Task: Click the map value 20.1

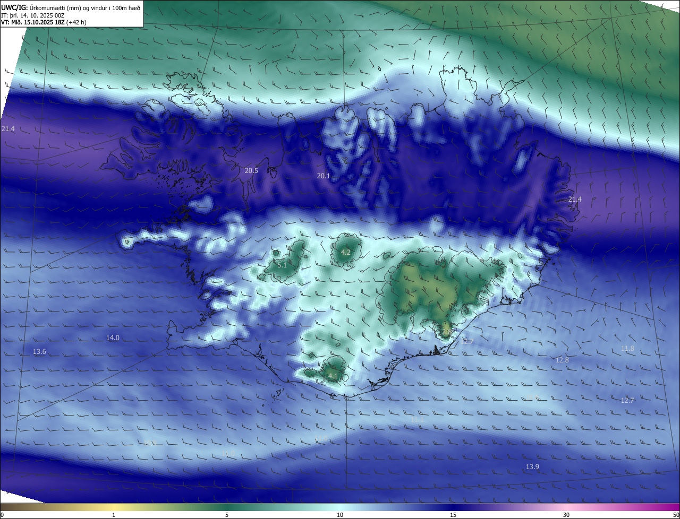Action: pyautogui.click(x=324, y=176)
